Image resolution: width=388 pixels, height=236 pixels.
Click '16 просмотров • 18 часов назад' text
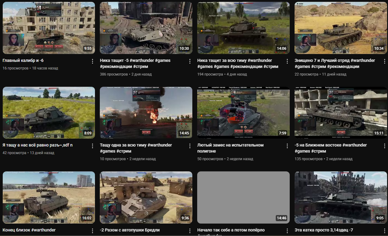click(30, 68)
